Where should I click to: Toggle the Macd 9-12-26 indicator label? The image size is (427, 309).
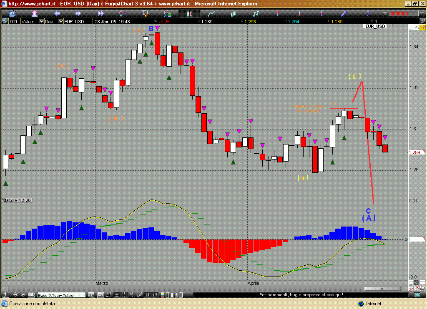click(17, 200)
